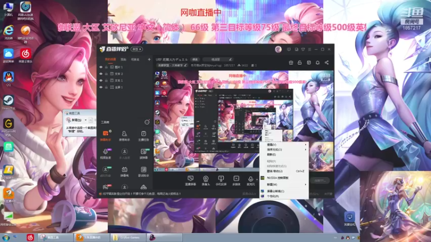Click the live preview canvas thumbnail
The image size is (431, 242).
point(244,121)
